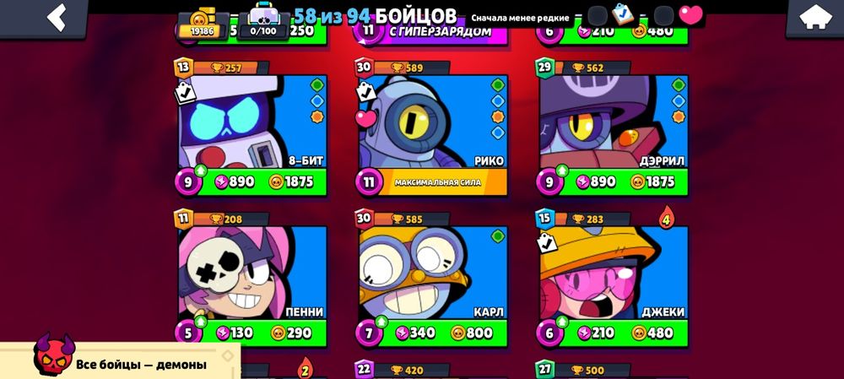This screenshot has width=844, height=379.
Task: Open the sort dropdown 'Сначала менее редкие'
Action: [x=520, y=18]
